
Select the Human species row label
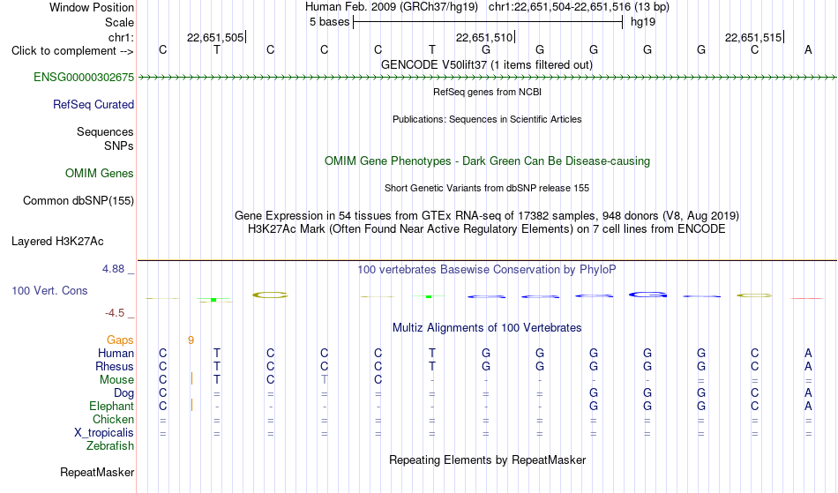coord(116,353)
